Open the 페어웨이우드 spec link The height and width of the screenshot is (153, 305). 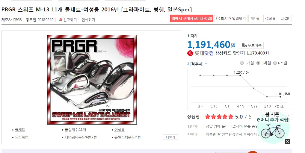tap(75, 137)
